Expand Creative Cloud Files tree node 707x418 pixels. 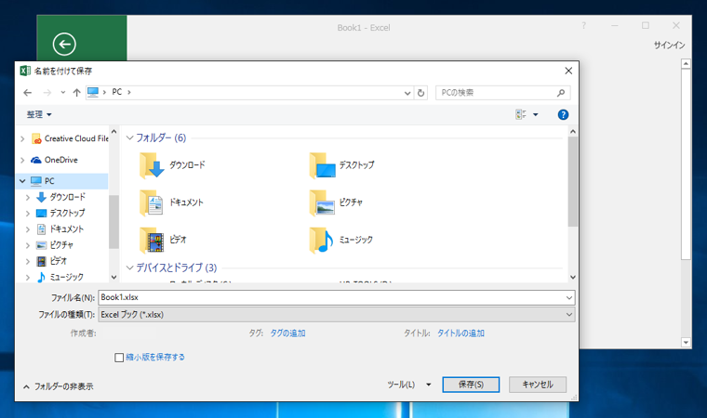click(22, 139)
